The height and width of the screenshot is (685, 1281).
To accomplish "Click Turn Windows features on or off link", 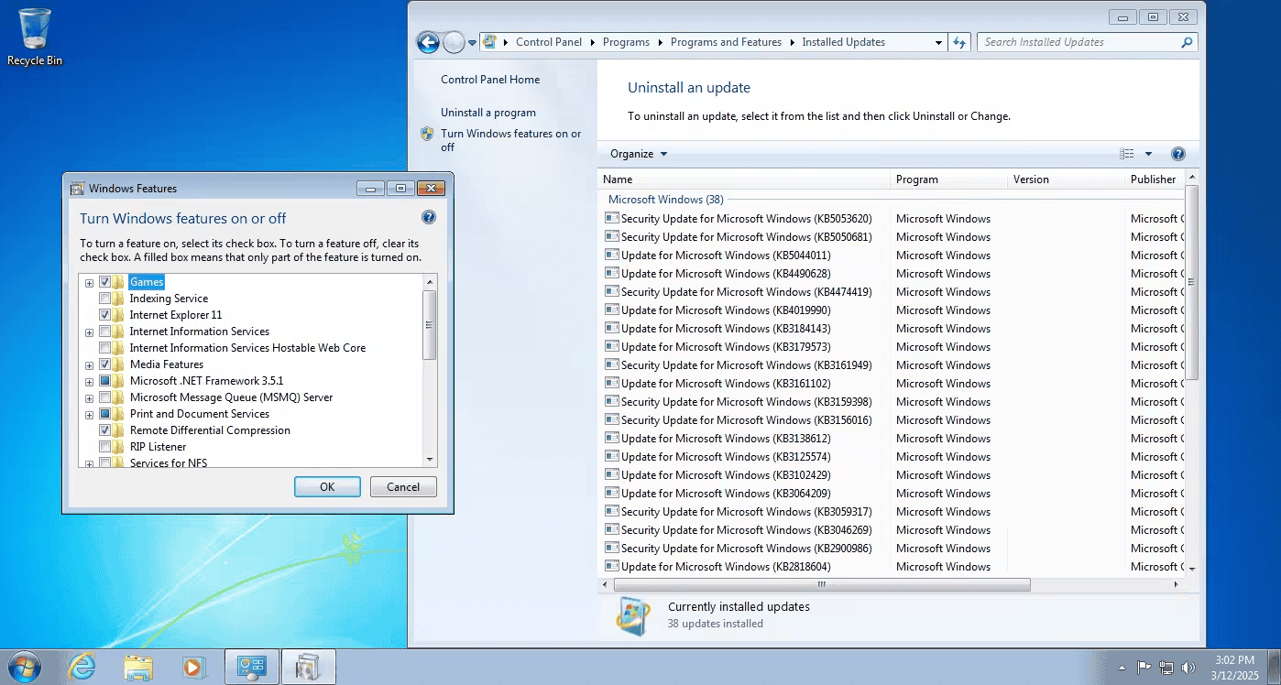I will tap(510, 140).
